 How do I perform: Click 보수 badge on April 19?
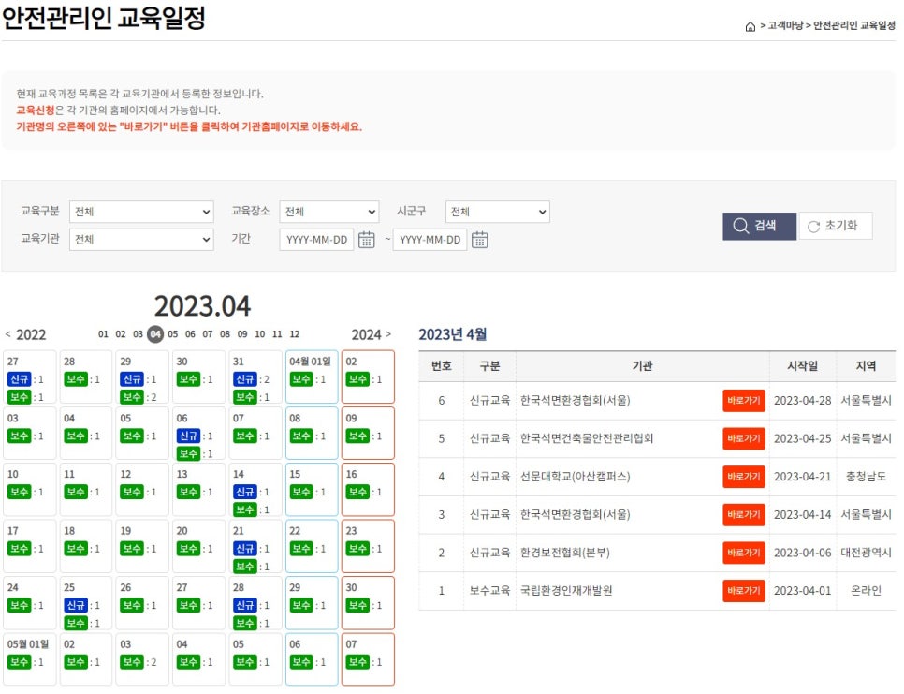tap(132, 548)
